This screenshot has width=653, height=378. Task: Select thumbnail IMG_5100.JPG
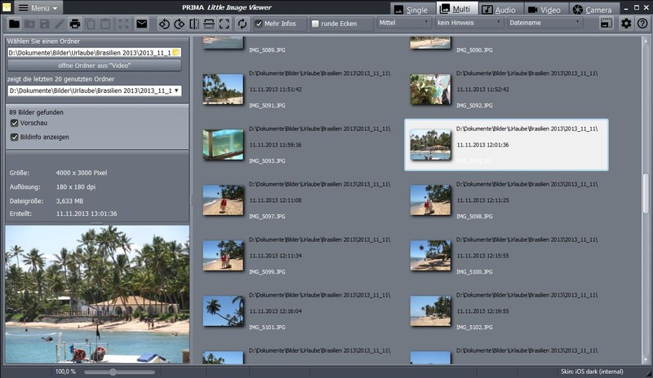(x=431, y=255)
